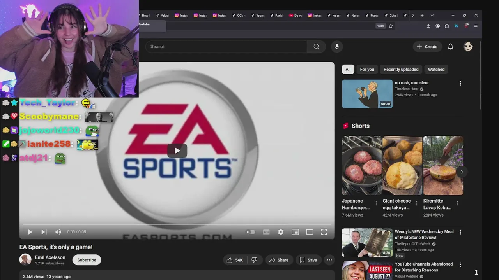The height and width of the screenshot is (280, 499).
Task: Click the play button in the player bar
Action: [30, 232]
